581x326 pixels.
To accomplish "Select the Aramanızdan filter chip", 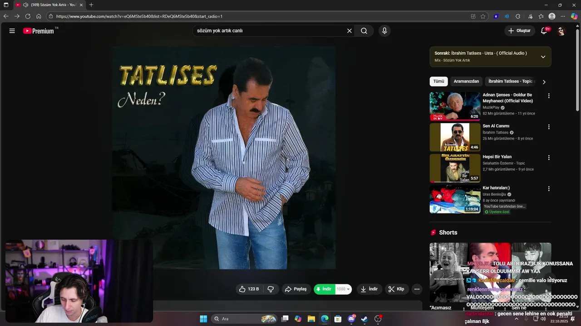I will coord(466,81).
